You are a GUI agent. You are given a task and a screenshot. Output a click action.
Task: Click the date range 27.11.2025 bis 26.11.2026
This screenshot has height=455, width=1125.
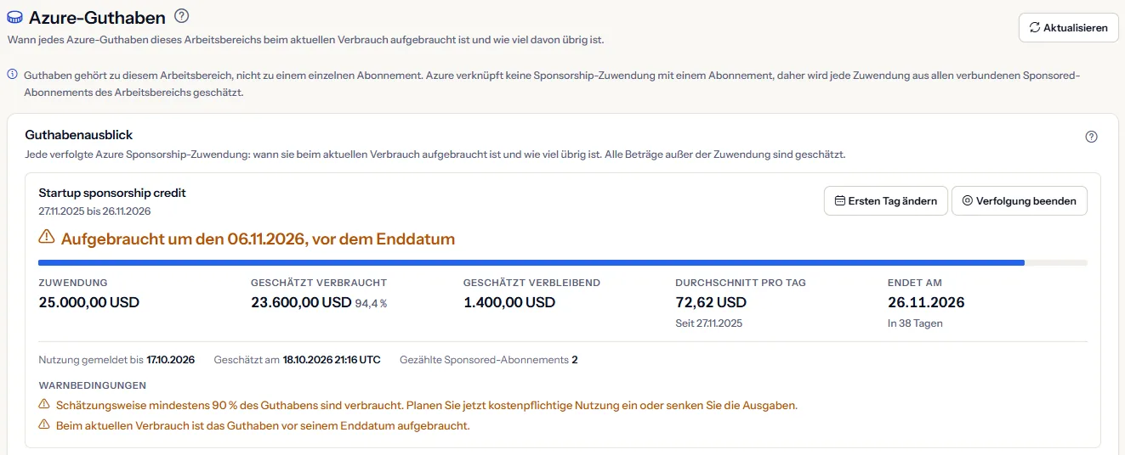pos(94,211)
